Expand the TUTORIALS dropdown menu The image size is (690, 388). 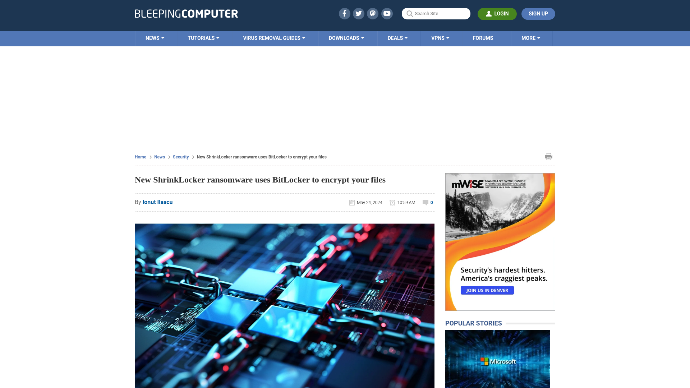(203, 38)
